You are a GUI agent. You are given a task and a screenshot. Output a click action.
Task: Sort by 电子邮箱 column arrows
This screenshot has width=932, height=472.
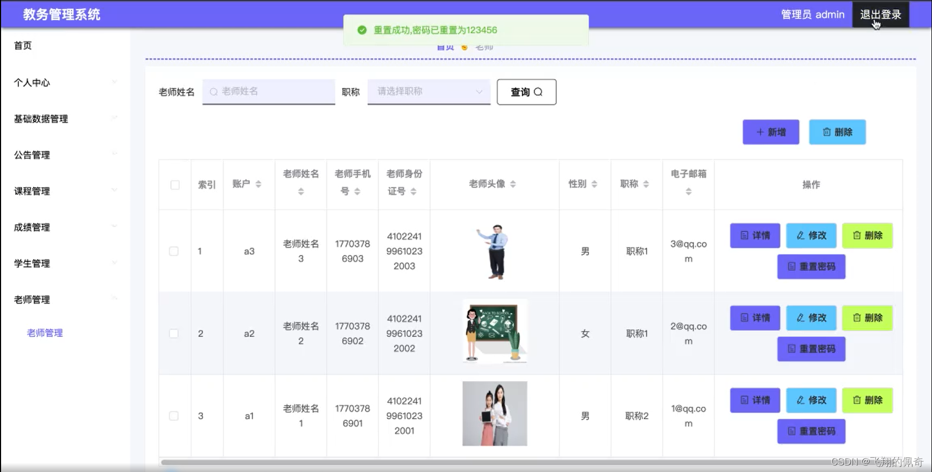689,192
